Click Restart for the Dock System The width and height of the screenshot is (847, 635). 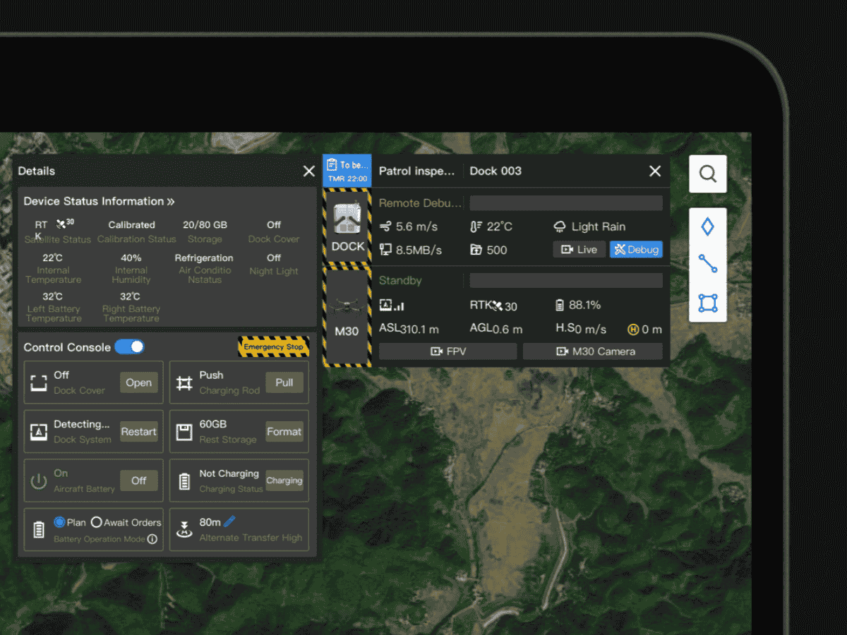coord(138,432)
